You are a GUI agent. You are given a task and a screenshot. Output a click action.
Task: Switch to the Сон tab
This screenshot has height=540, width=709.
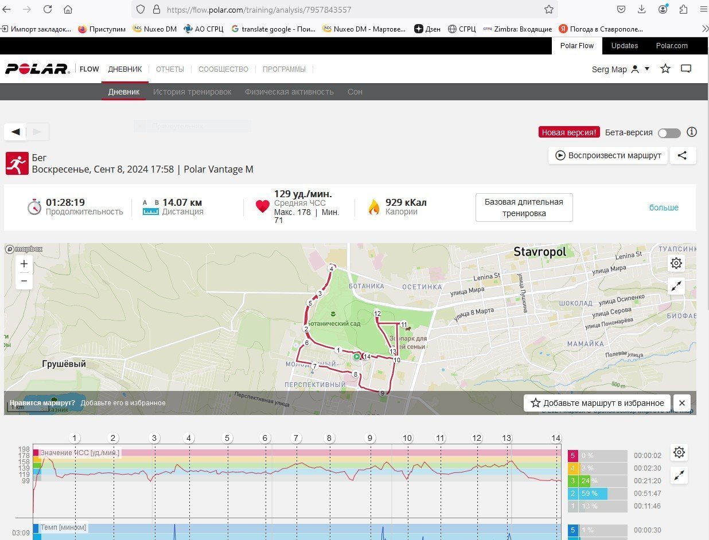[x=355, y=92]
